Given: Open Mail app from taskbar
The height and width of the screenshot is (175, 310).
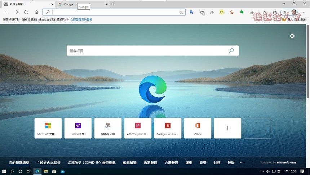Looking at the screenshot, I should pyautogui.click(x=62, y=171).
